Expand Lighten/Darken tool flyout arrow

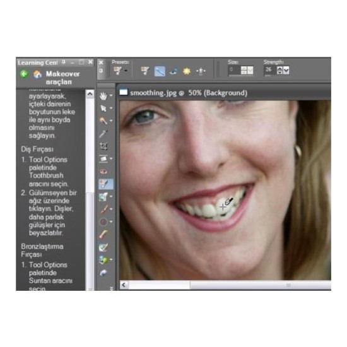[111, 221]
